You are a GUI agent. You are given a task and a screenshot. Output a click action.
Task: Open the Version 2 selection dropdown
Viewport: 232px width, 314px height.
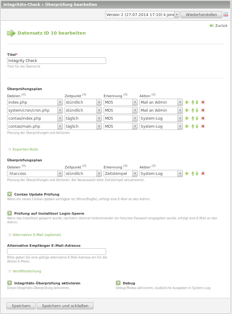(x=142, y=15)
